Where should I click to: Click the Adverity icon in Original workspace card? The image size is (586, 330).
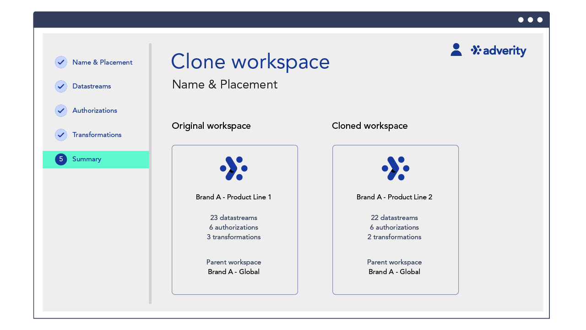234,168
